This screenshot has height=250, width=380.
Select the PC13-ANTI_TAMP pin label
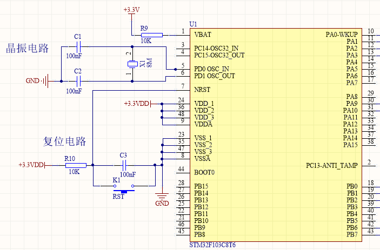[x=331, y=165]
